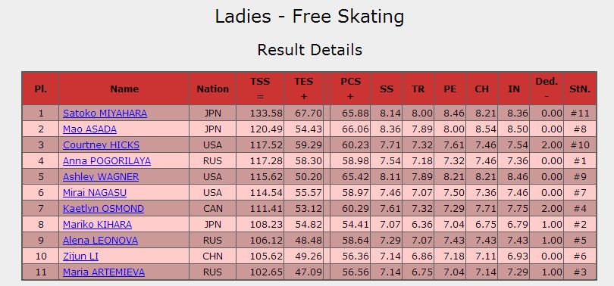Viewport: 614px width, 286px height.
Task: Open Satoko MIYAHARA's result link
Action: [x=105, y=113]
